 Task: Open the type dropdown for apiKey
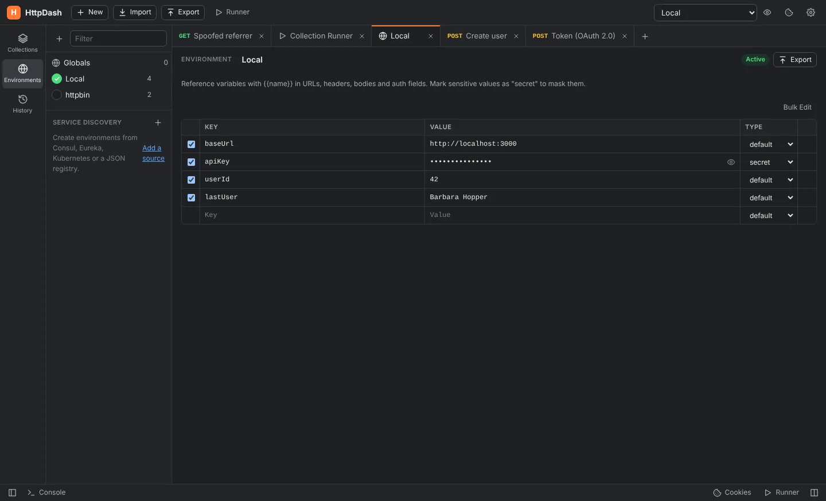pyautogui.click(x=769, y=162)
